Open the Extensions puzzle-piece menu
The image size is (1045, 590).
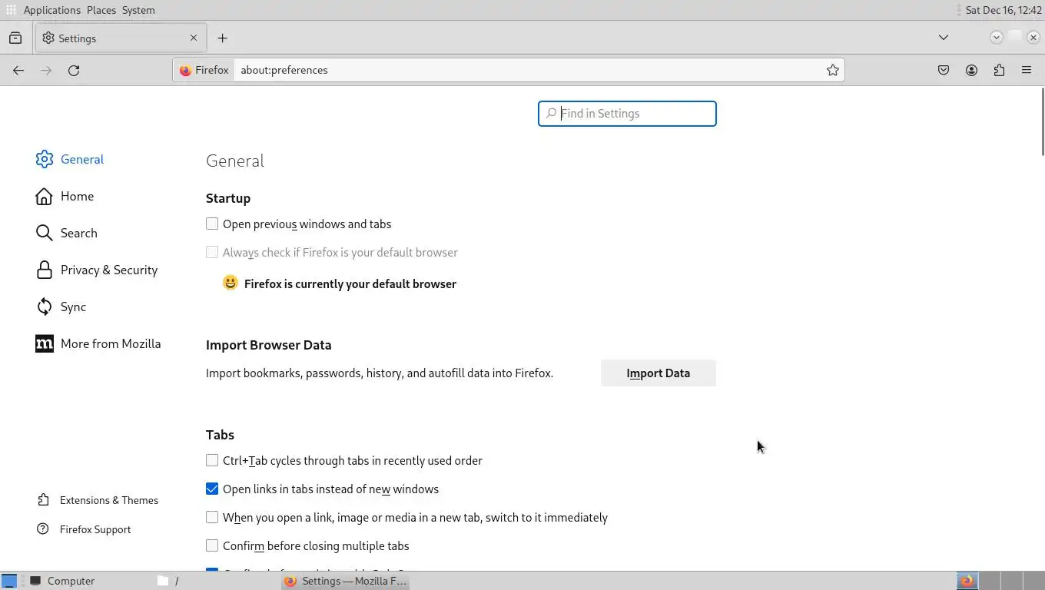point(999,70)
